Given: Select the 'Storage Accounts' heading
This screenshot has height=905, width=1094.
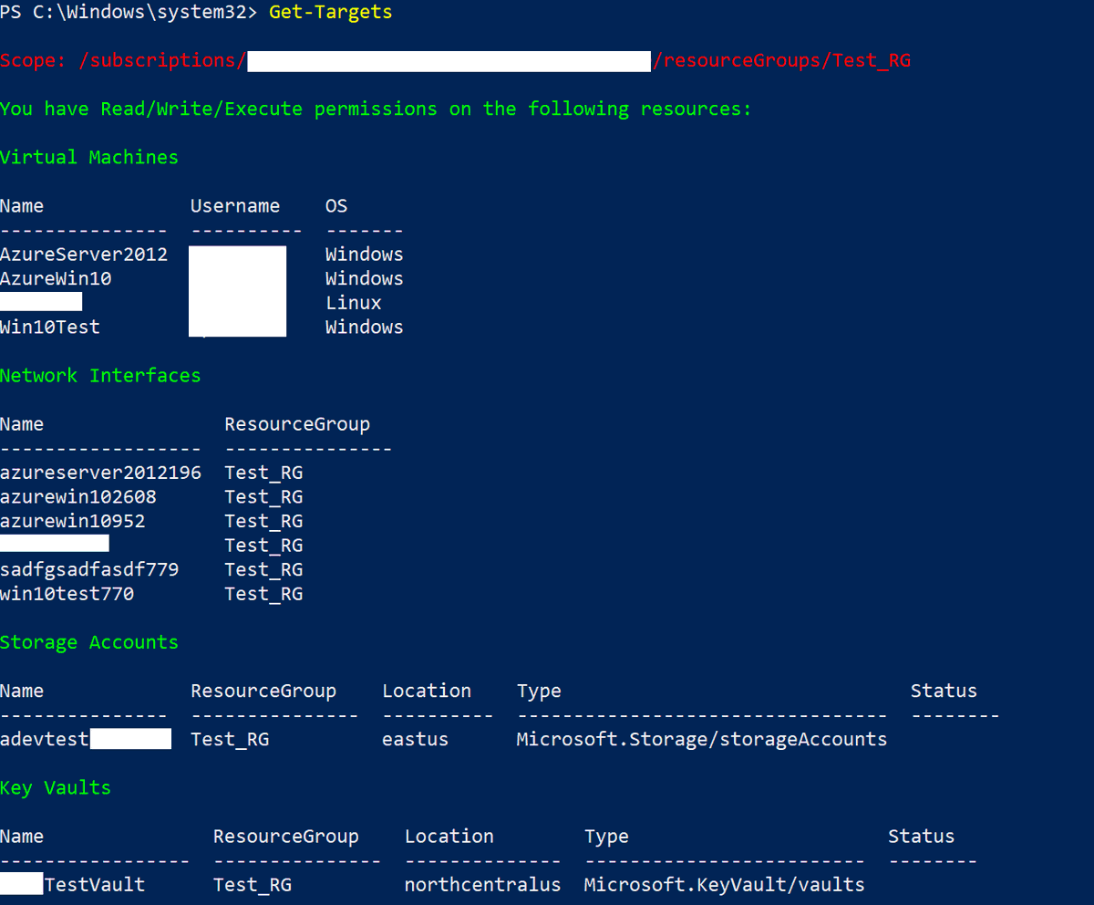Looking at the screenshot, I should coord(89,642).
